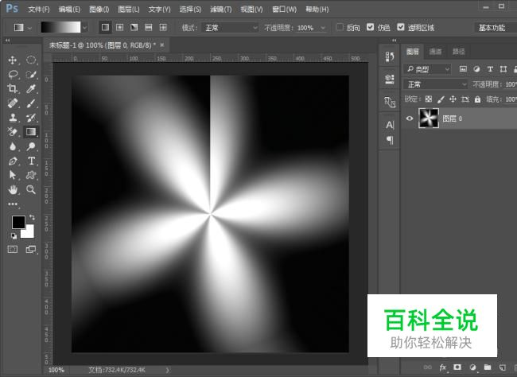Open the 图像(I) menu
Viewport: 517px width, 377px height.
click(x=99, y=10)
